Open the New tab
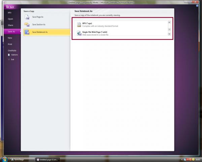 click(x=10, y=38)
